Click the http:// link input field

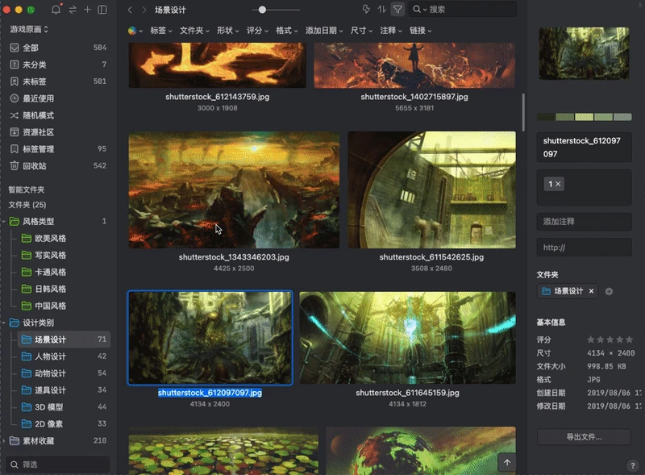584,248
